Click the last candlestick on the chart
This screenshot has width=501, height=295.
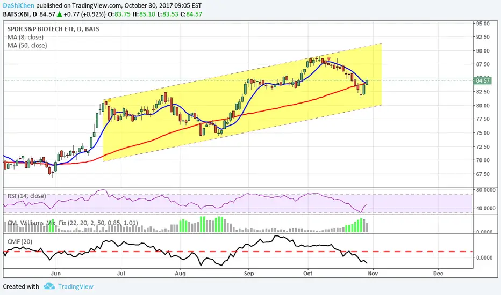coord(367,82)
